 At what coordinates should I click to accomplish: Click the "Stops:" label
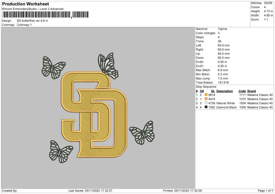click(200, 37)
